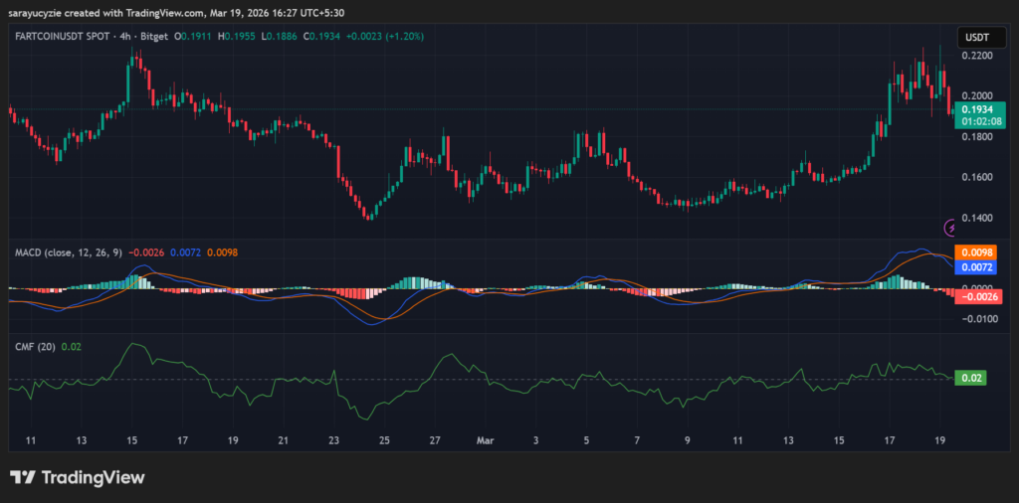This screenshot has width=1019, height=503.
Task: Select the MACD (close, 12, 26, 9) indicator legend
Action: 69,252
